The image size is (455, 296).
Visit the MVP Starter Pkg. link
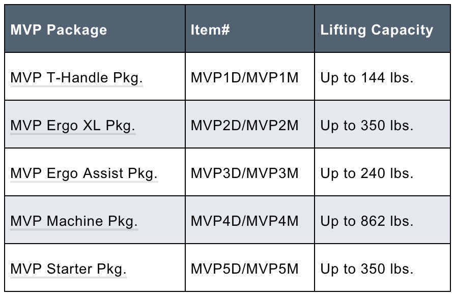pos(68,269)
